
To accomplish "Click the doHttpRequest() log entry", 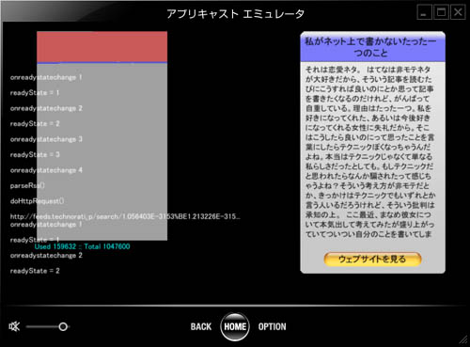I will (37, 201).
